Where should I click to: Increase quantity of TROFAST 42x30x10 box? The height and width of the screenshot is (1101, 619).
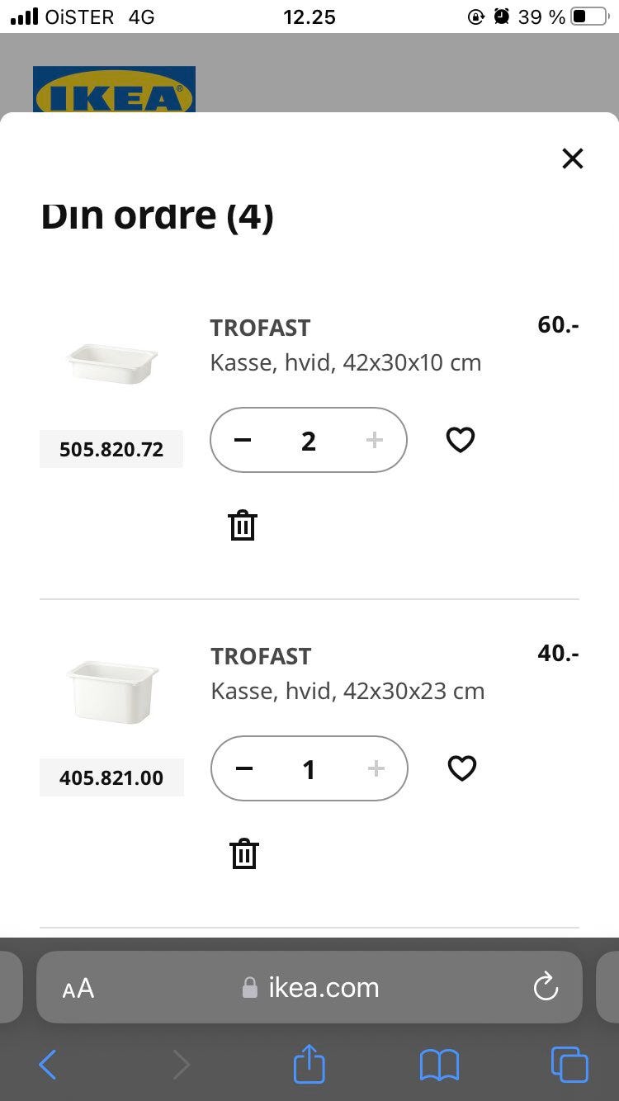click(374, 440)
